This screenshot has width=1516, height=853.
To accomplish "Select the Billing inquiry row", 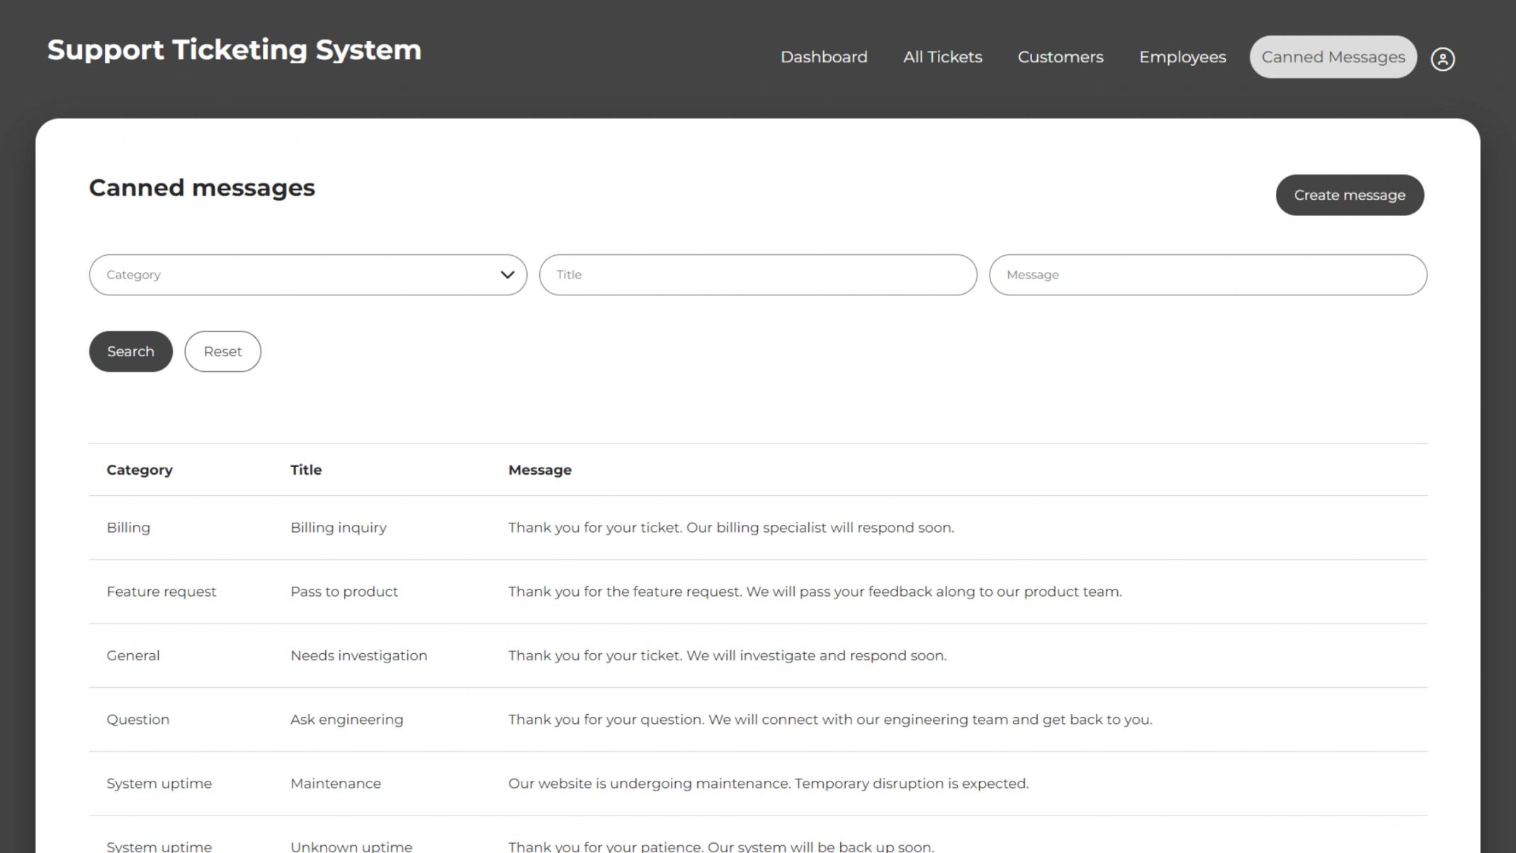I will (x=758, y=528).
